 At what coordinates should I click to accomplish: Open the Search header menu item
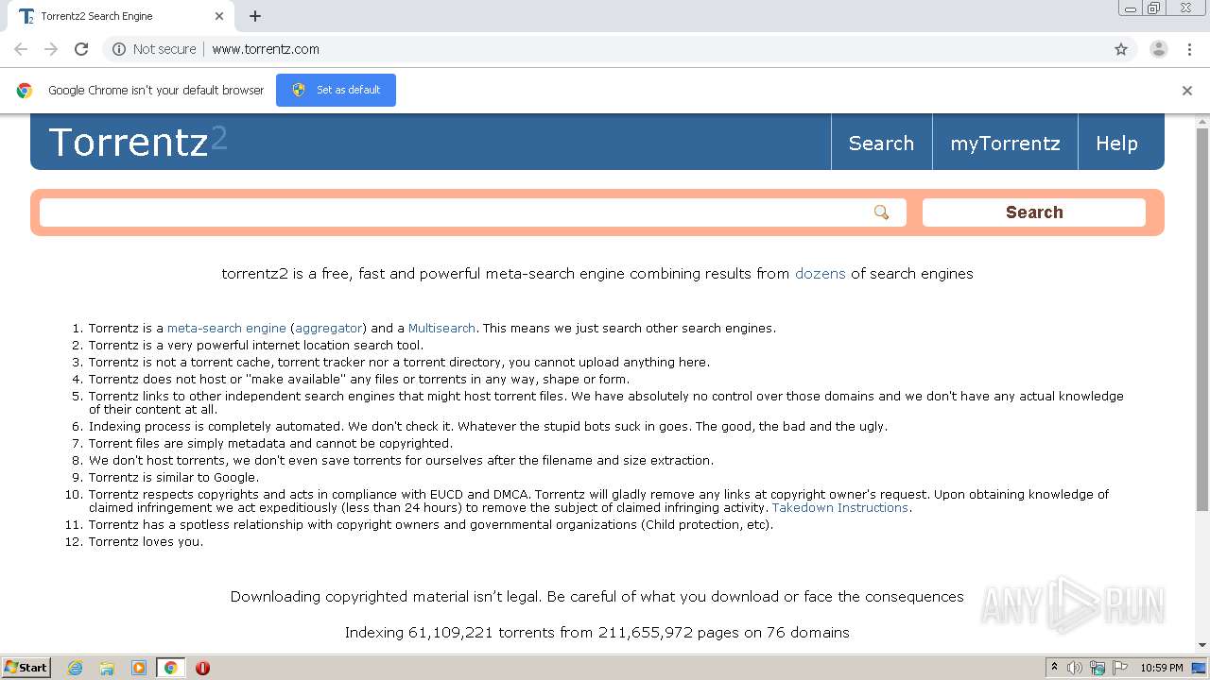coord(881,144)
